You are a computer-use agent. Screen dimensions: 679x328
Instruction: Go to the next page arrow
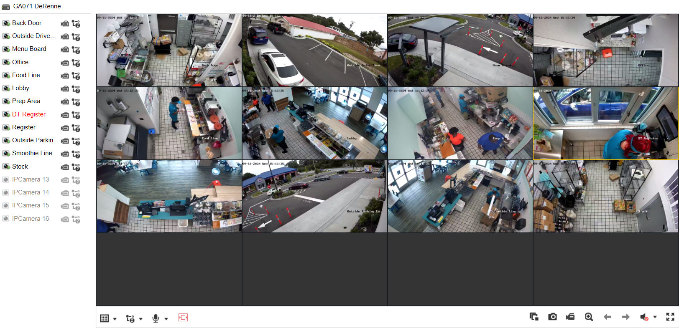[x=625, y=317]
